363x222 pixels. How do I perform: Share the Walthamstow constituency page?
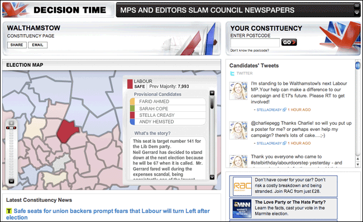click(17, 45)
